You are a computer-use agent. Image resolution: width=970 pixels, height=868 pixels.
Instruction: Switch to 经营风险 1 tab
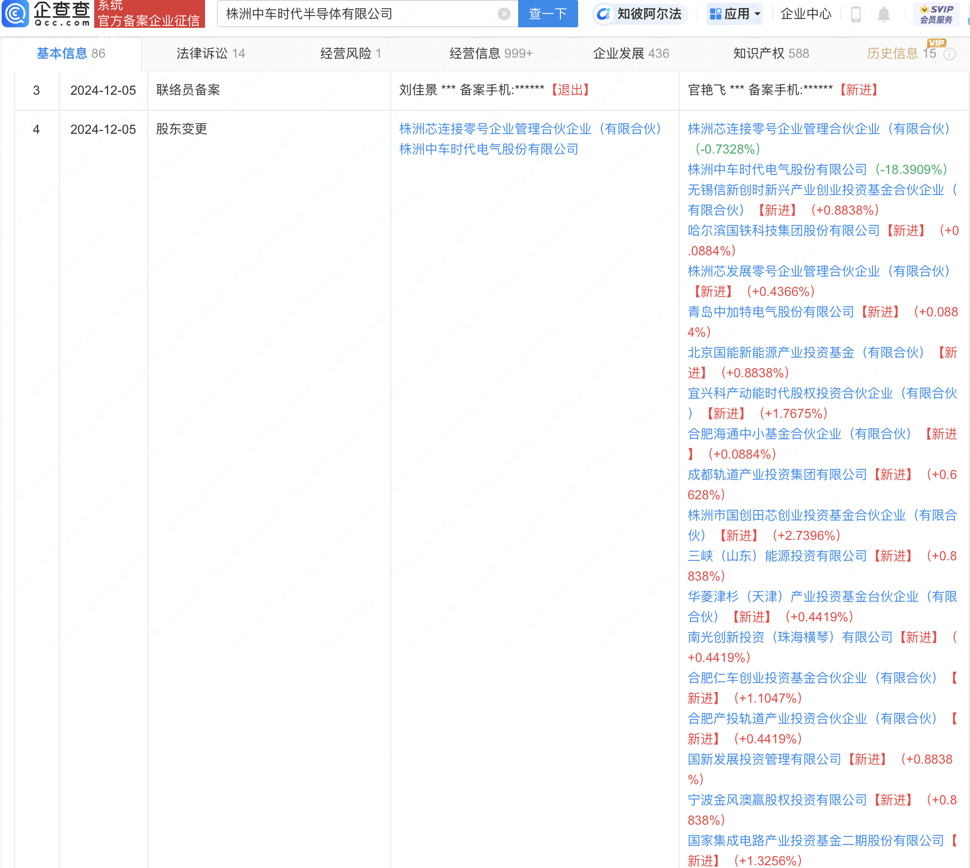pyautogui.click(x=351, y=54)
